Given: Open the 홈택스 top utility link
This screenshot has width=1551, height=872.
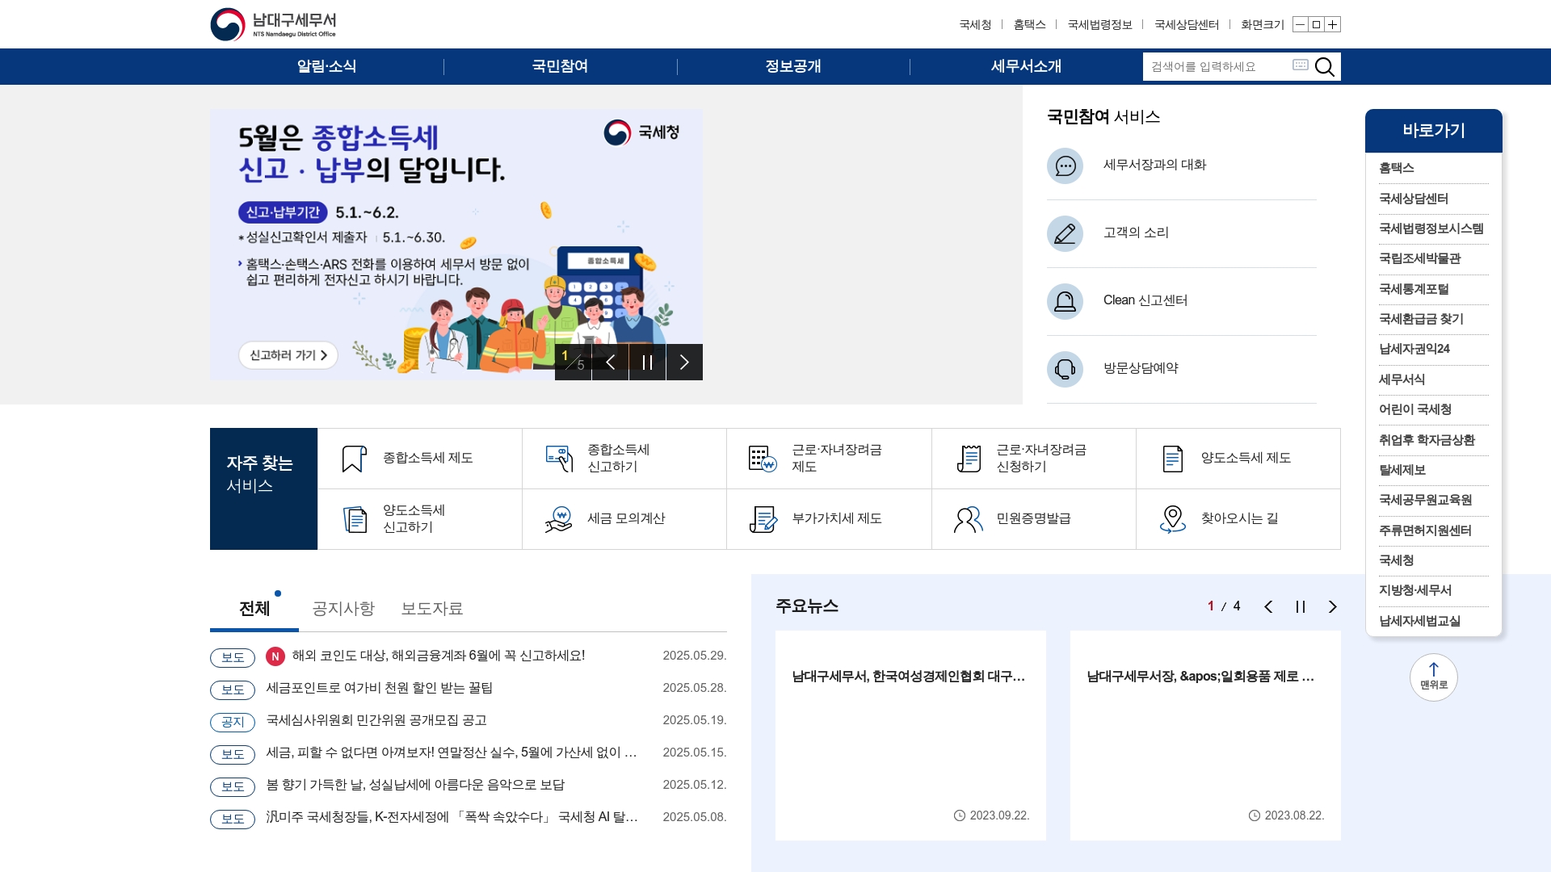Looking at the screenshot, I should [x=1029, y=24].
